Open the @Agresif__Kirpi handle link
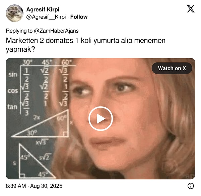 pyautogui.click(x=46, y=17)
